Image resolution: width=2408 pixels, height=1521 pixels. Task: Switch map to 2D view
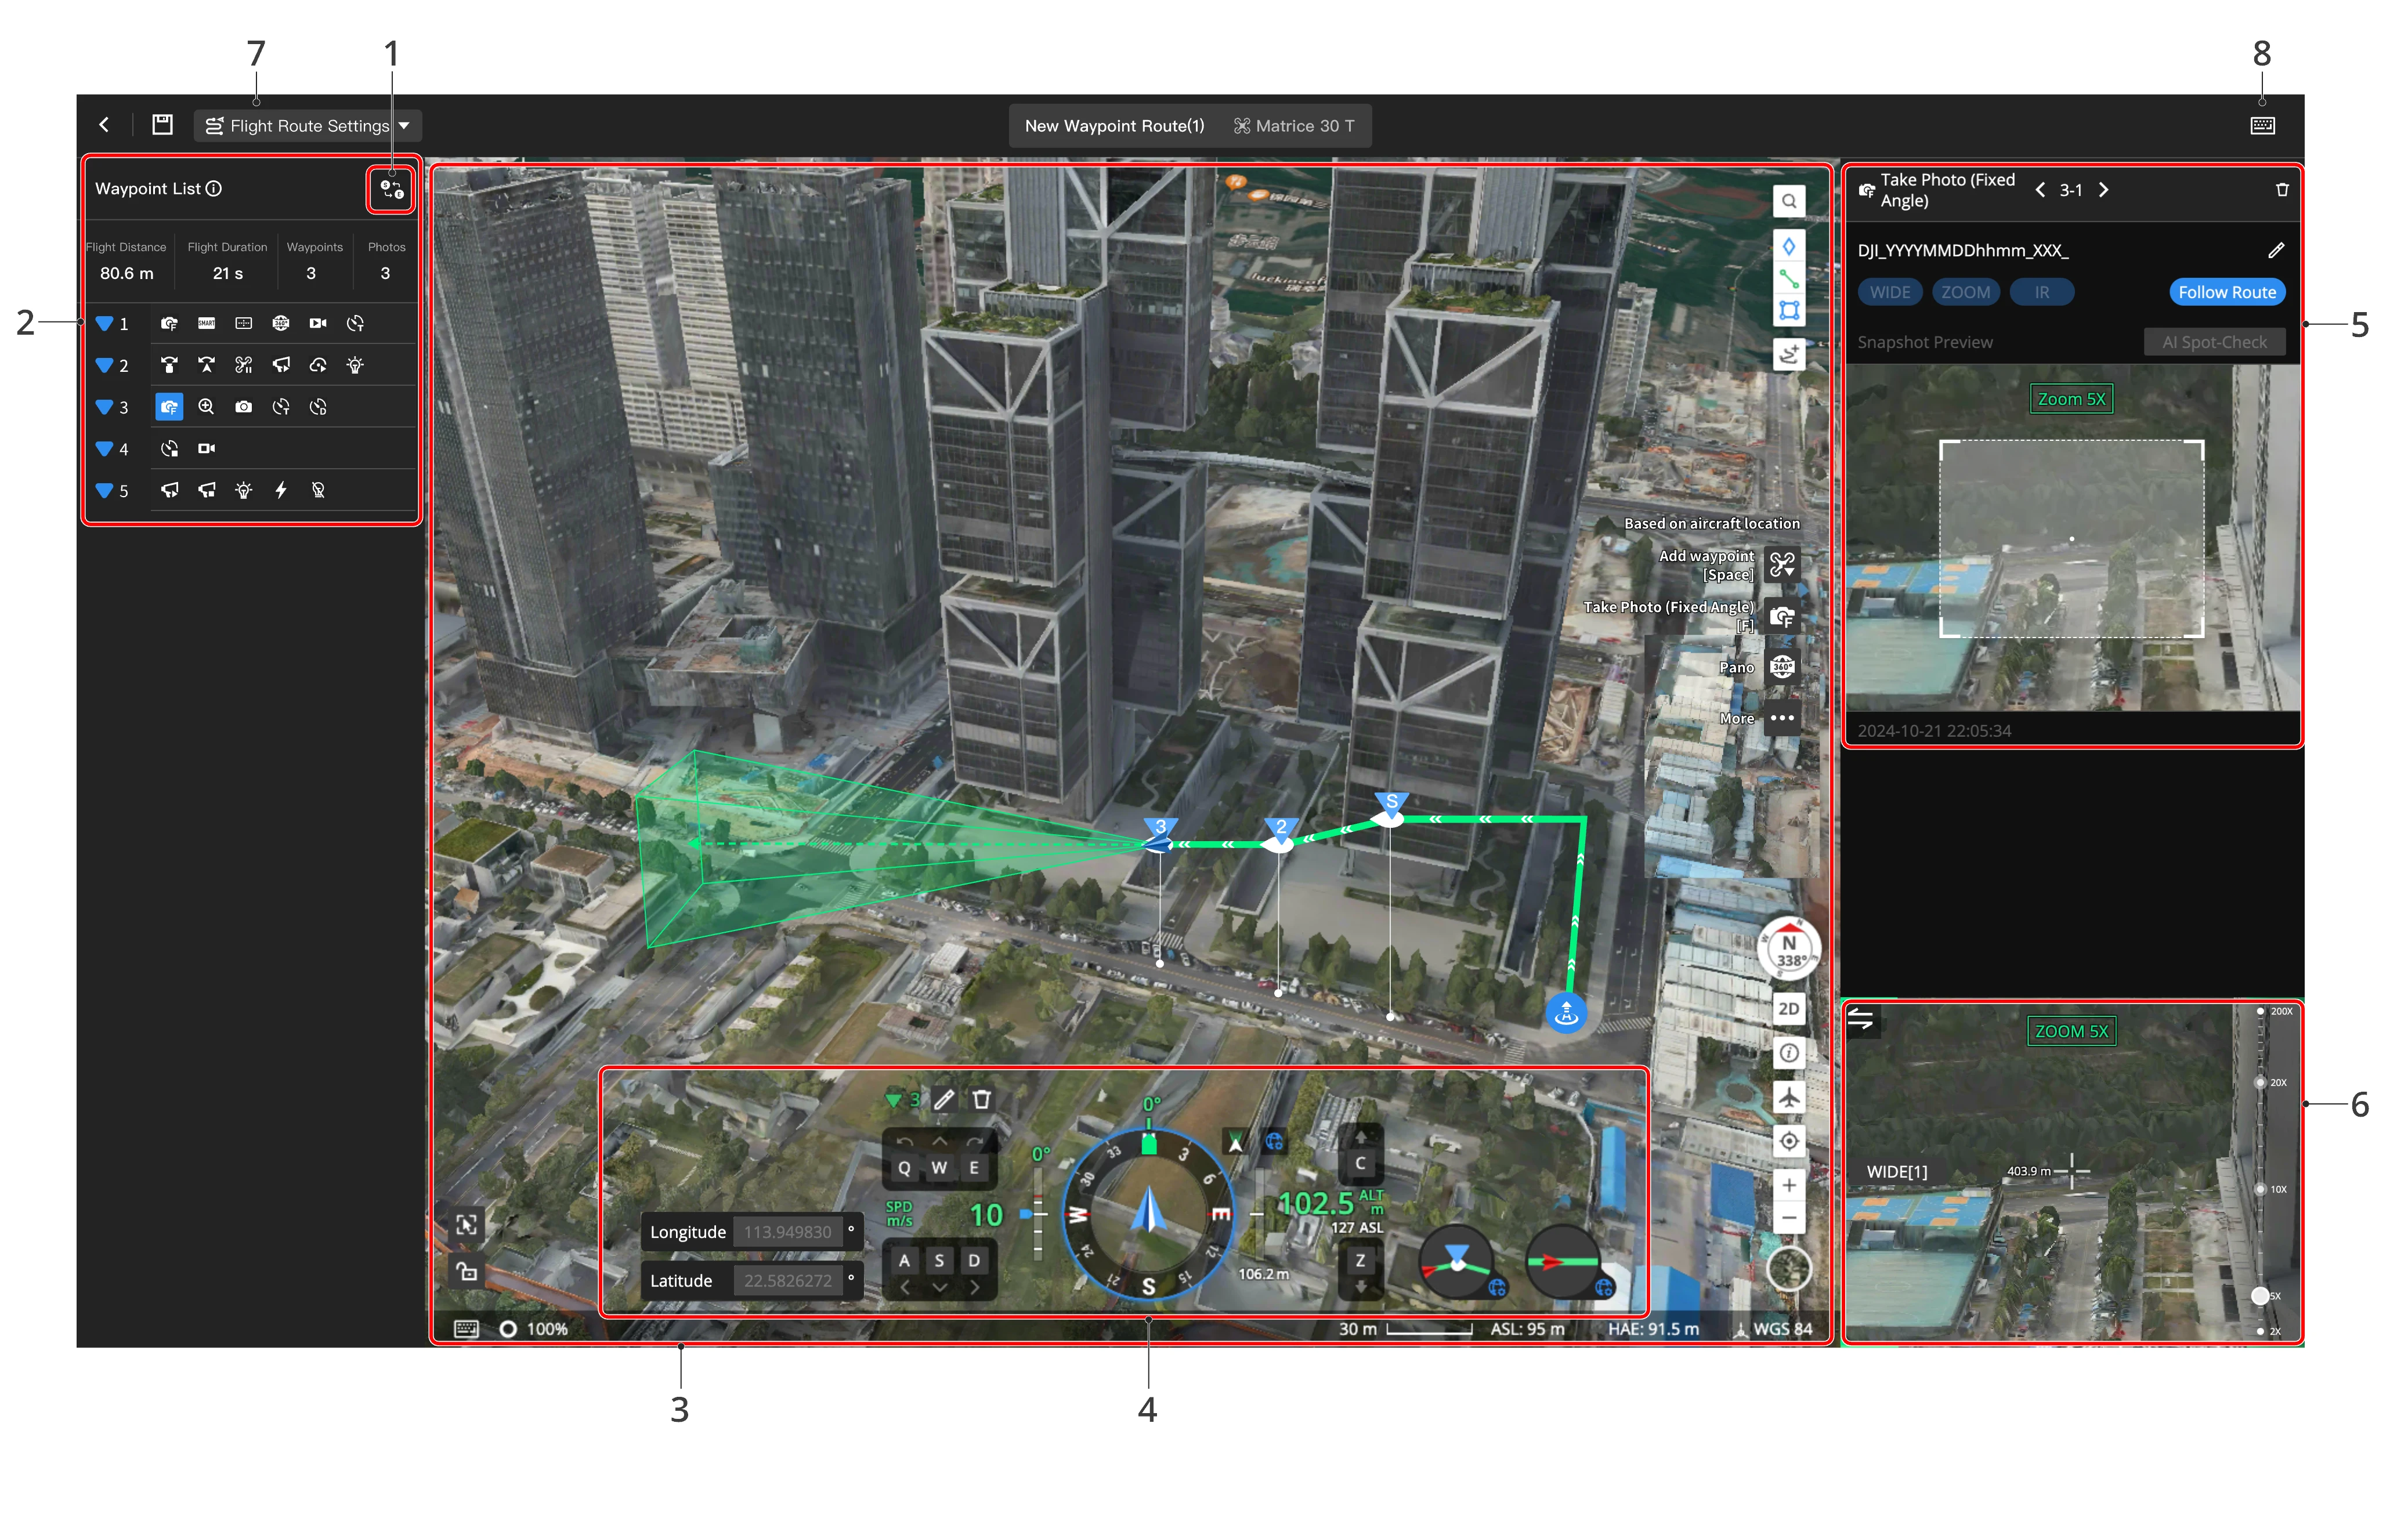point(1789,1008)
